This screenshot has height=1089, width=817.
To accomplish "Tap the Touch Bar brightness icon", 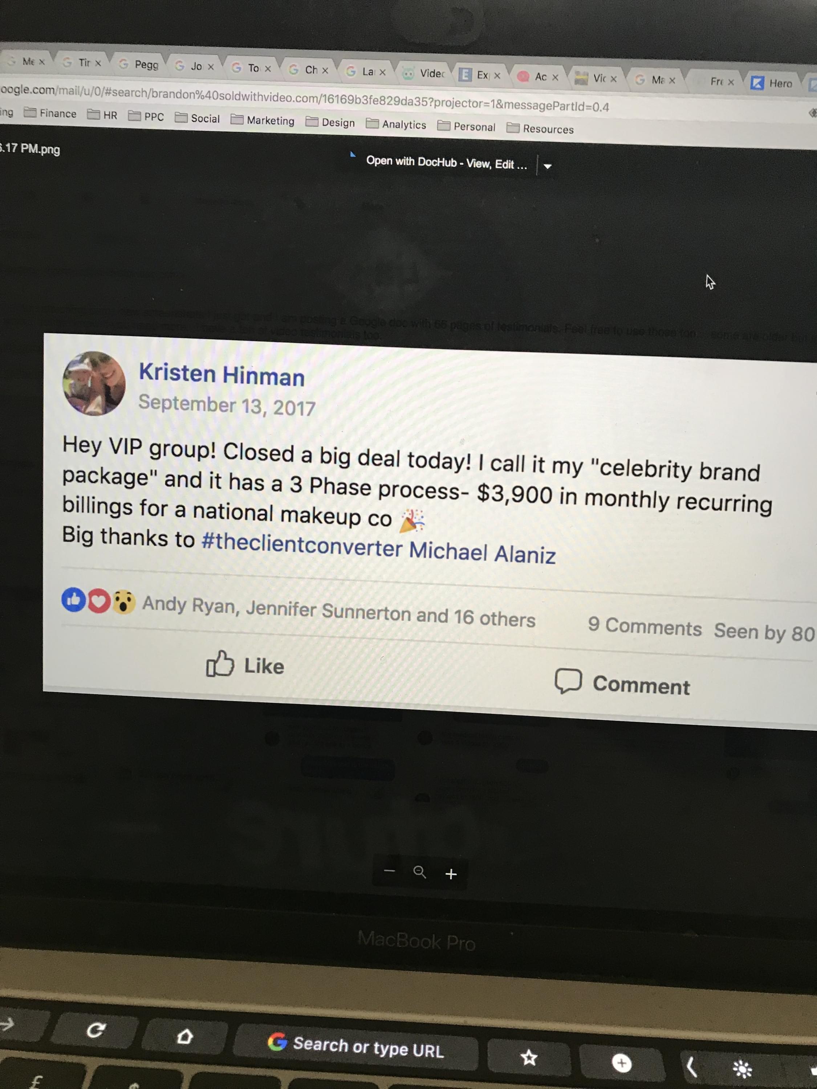I will coord(741,1068).
